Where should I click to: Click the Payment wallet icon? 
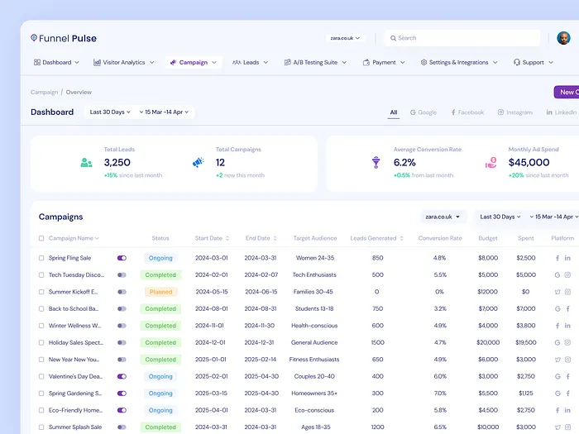point(366,62)
